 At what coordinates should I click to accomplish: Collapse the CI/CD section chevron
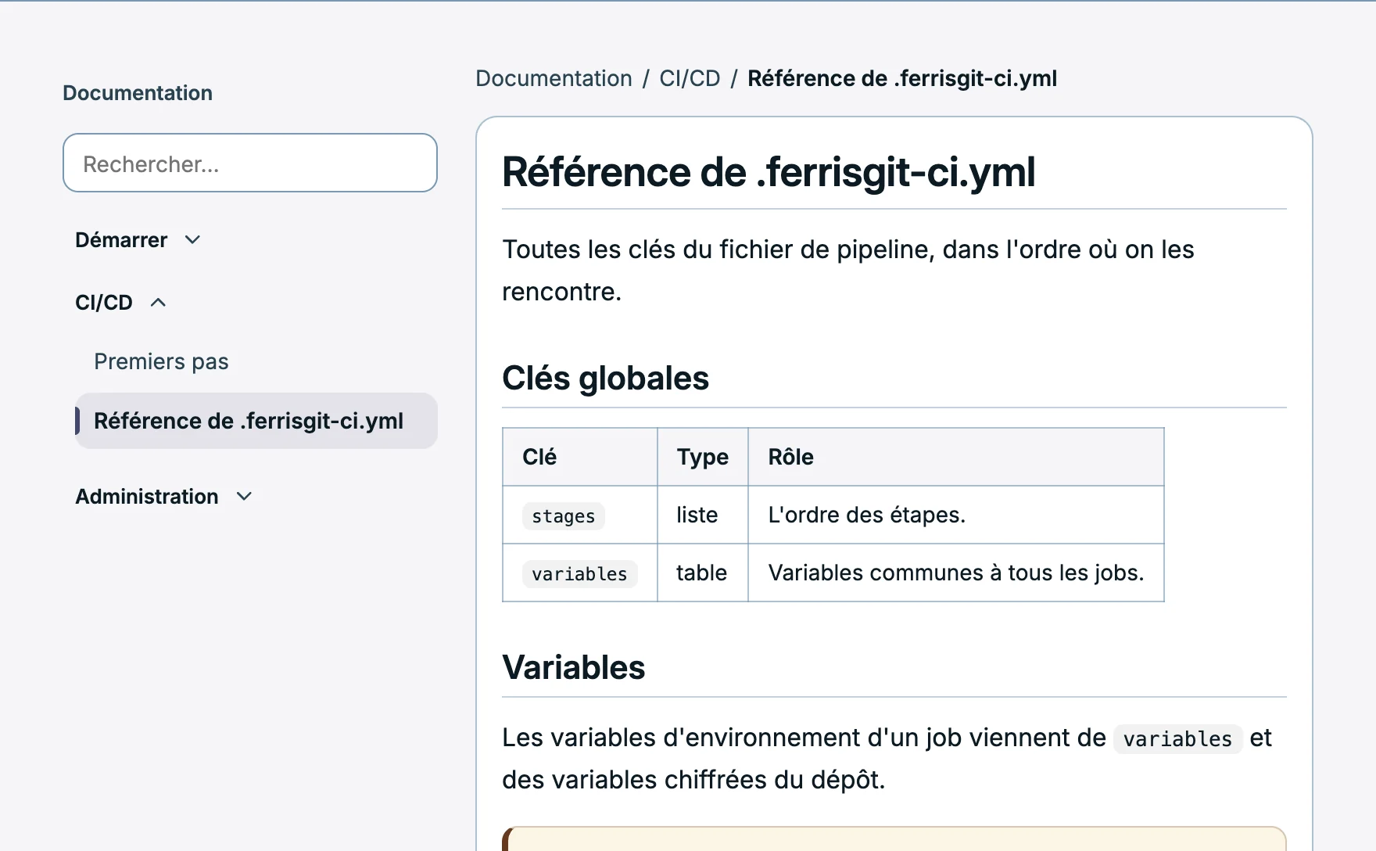158,303
